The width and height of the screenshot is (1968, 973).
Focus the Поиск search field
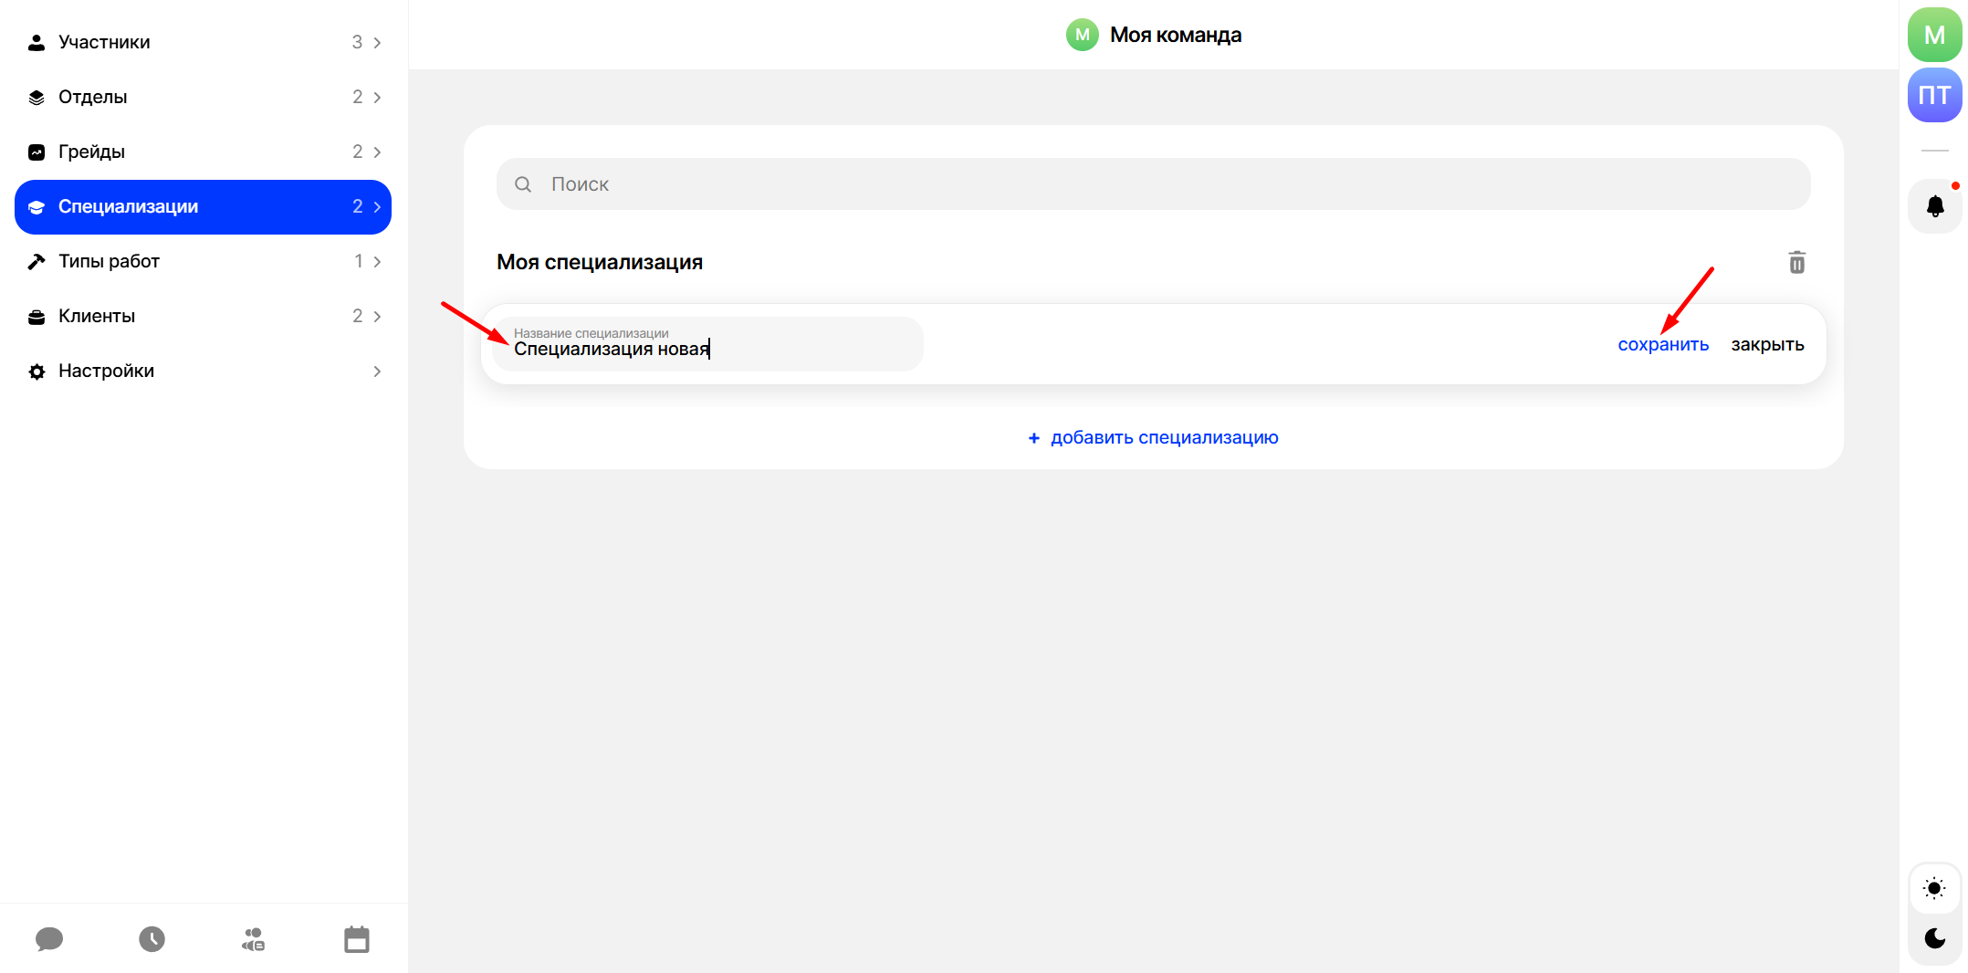coord(1154,184)
